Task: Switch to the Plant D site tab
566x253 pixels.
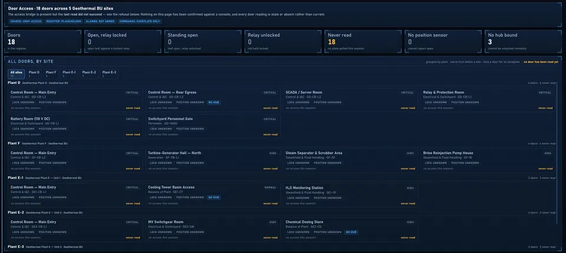Action: [34, 74]
